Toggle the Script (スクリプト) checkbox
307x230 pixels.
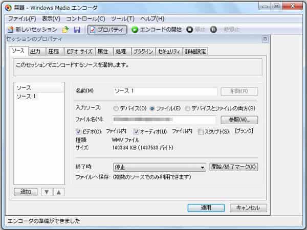pyautogui.click(x=201, y=131)
